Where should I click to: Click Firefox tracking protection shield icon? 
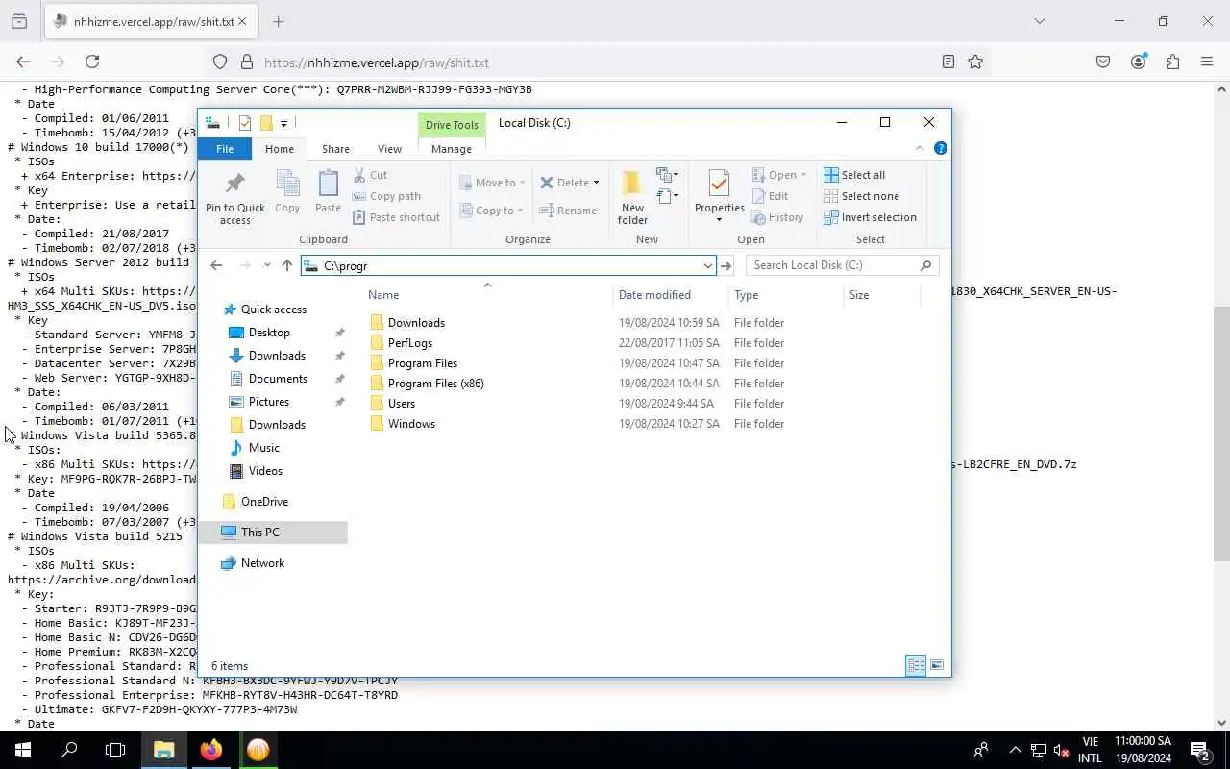[220, 62]
